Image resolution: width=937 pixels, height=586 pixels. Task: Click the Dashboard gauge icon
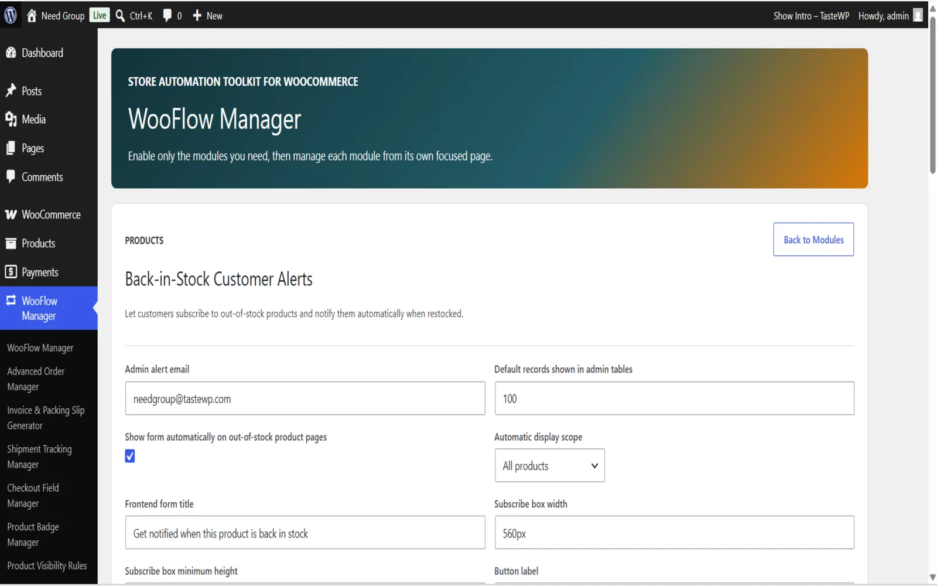11,53
